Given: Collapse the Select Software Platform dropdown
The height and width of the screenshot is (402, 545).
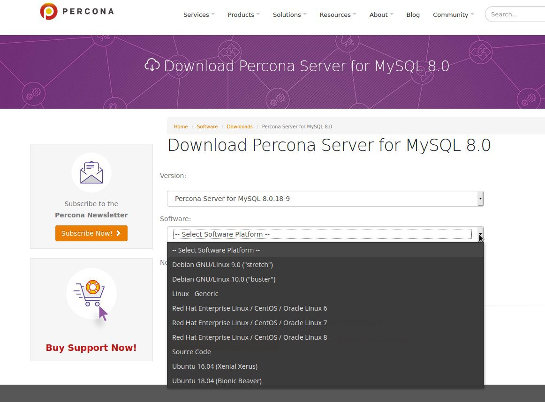Looking at the screenshot, I should (325, 234).
